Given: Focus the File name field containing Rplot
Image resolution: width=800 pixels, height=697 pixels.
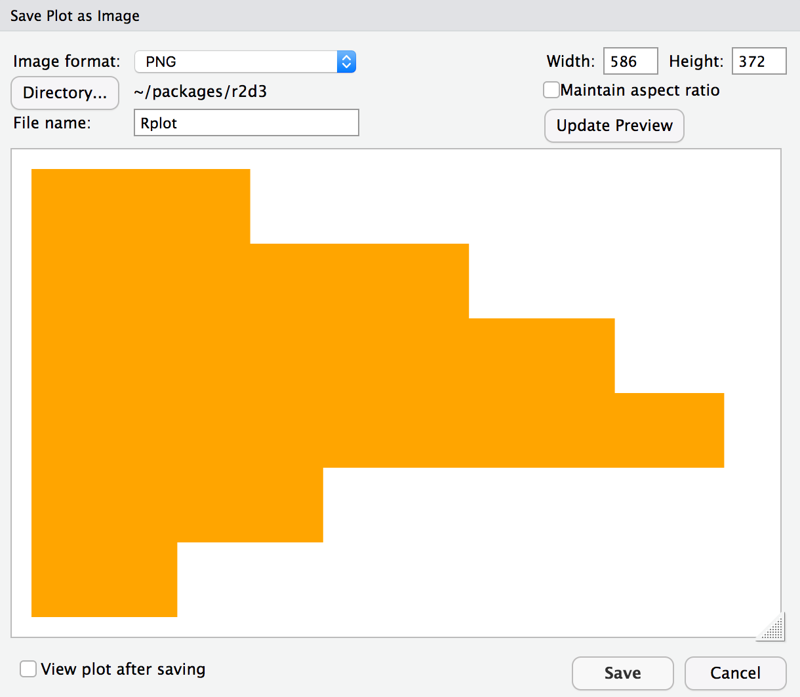Looking at the screenshot, I should coord(246,123).
